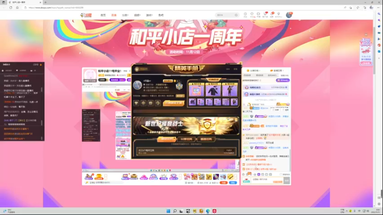Screen dimensions: 383x215
Task: Click the right carousel arrow beside the chat
Action: point(295,126)
